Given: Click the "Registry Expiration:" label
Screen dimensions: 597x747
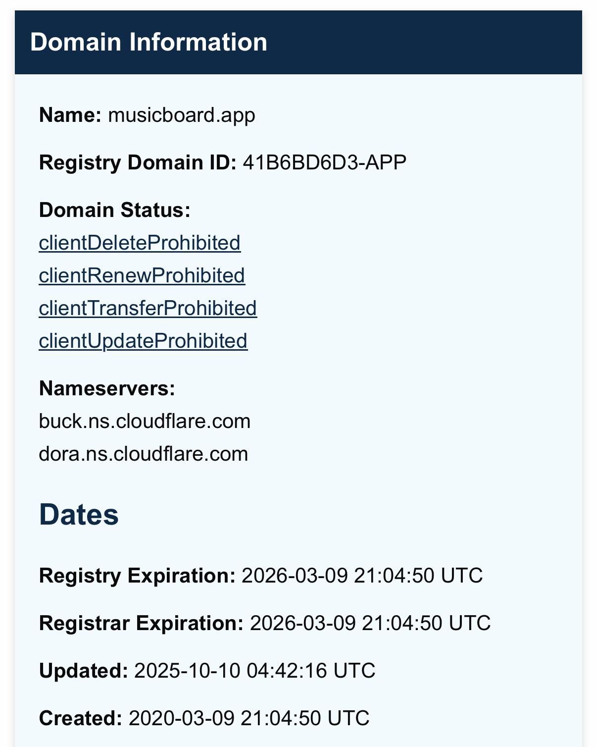Looking at the screenshot, I should pos(137,576).
